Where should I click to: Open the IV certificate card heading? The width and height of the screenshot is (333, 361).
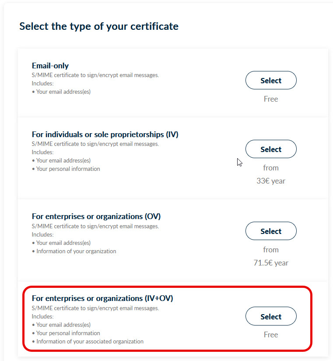tap(105, 134)
